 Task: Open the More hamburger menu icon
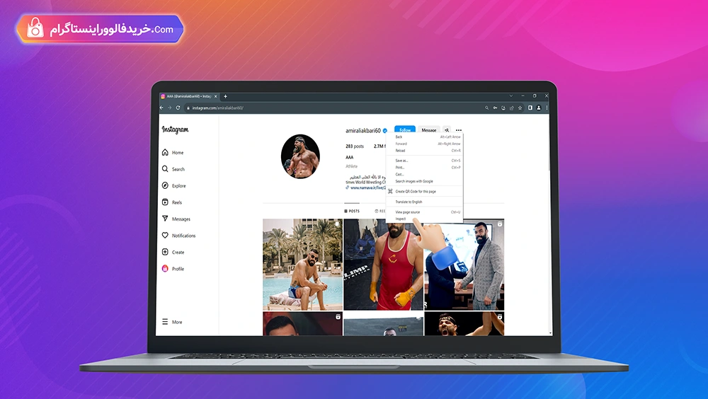(165, 322)
